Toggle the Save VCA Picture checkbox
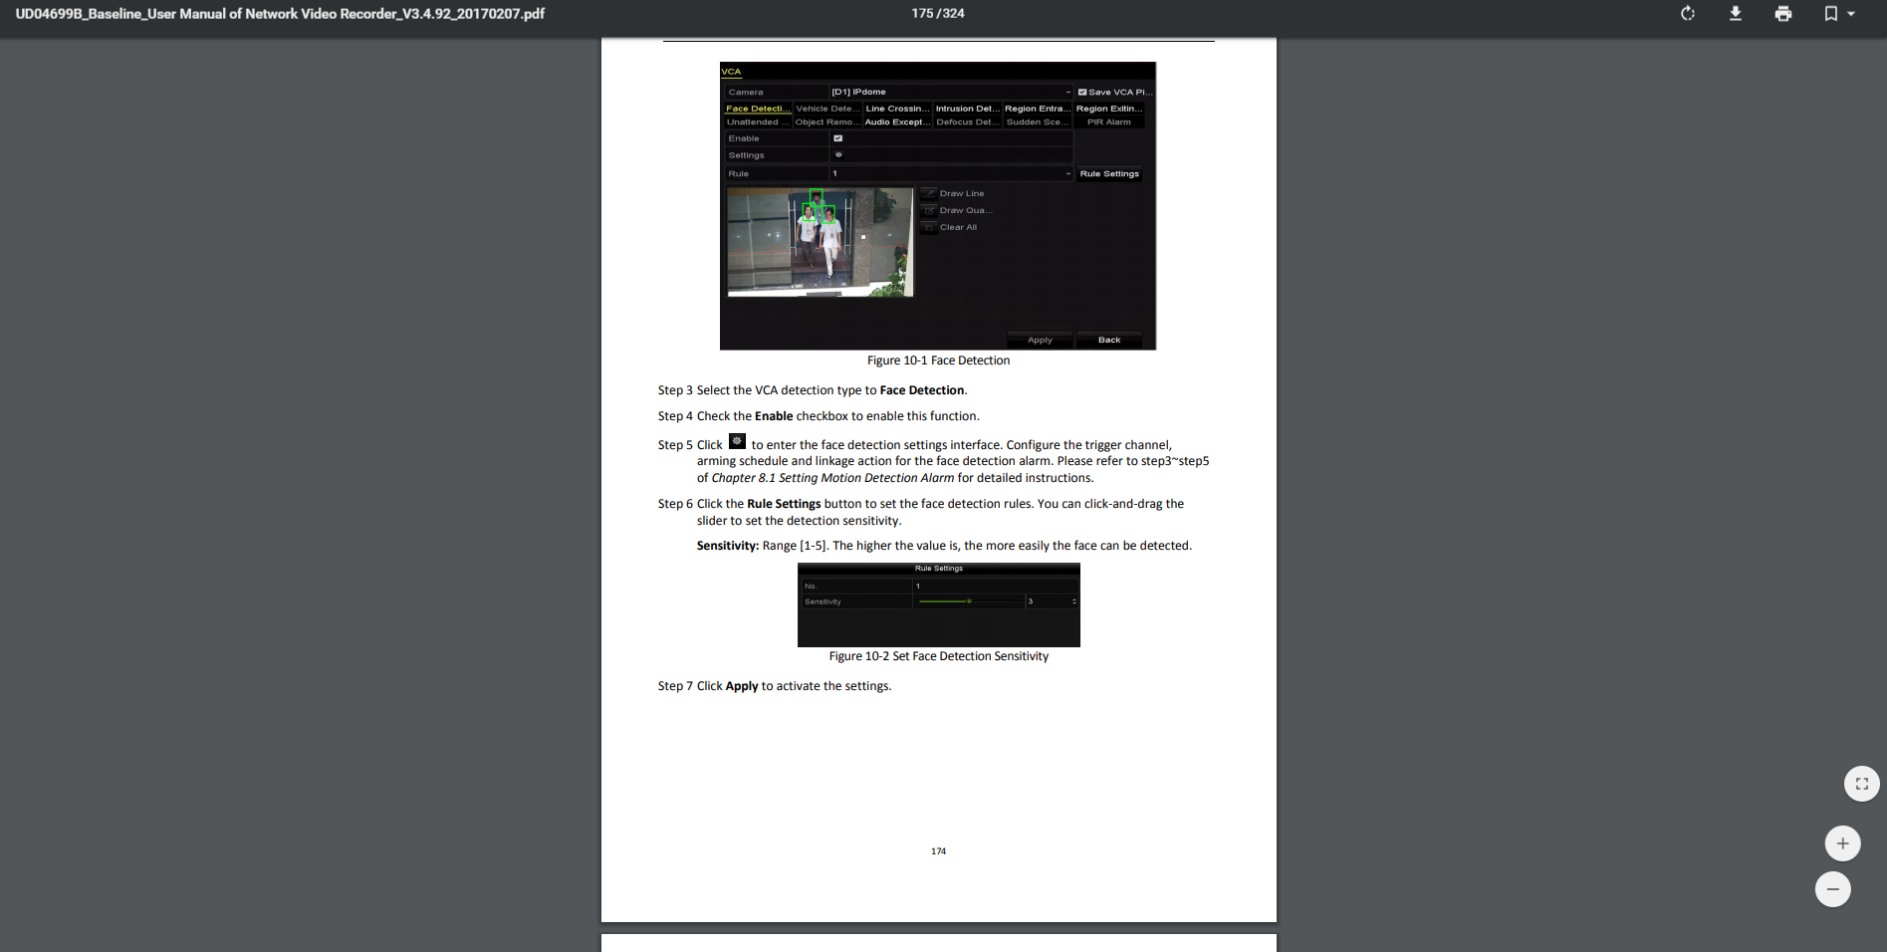The width and height of the screenshot is (1887, 952). coord(1082,92)
